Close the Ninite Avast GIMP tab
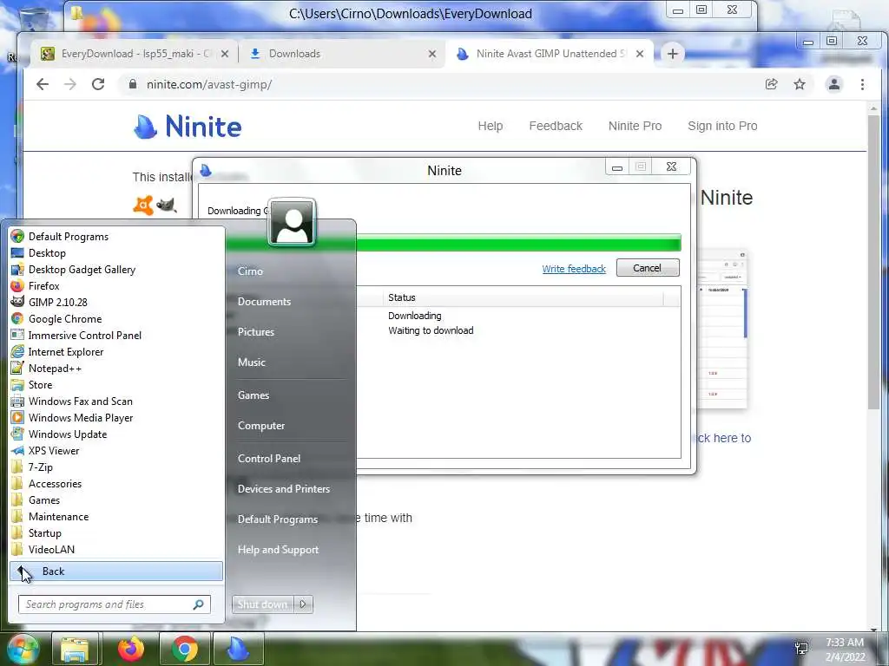This screenshot has width=889, height=666. [x=640, y=54]
